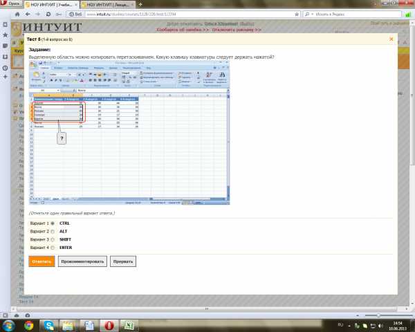Viewport: 415px width, 332px height.
Task: Open Excel from the taskbar
Action: click(129, 326)
